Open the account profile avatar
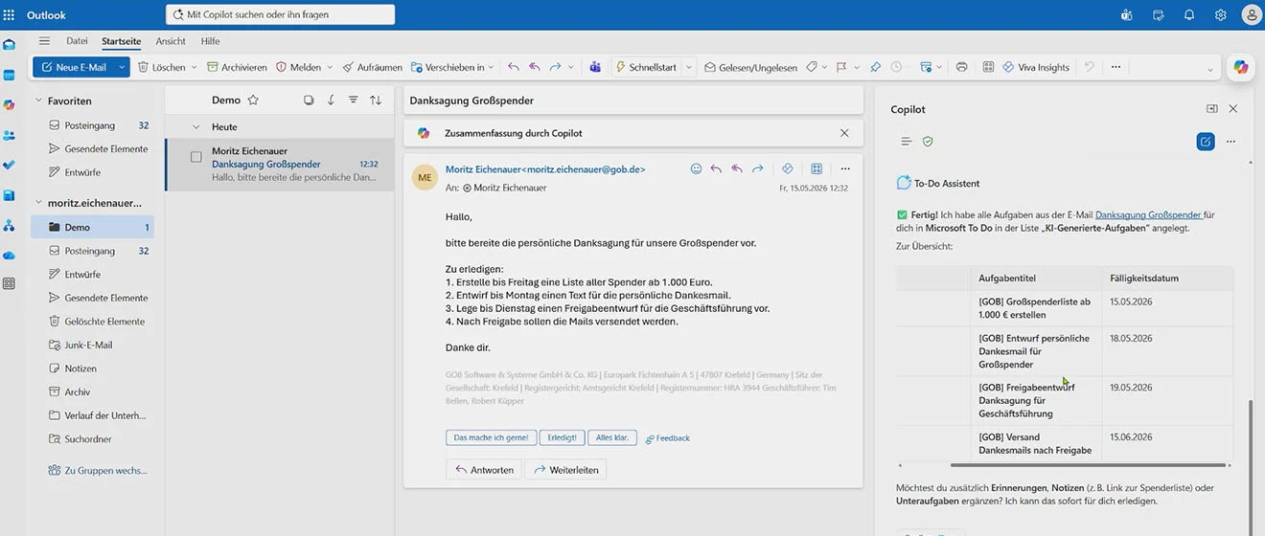1265x536 pixels. pos(1252,15)
